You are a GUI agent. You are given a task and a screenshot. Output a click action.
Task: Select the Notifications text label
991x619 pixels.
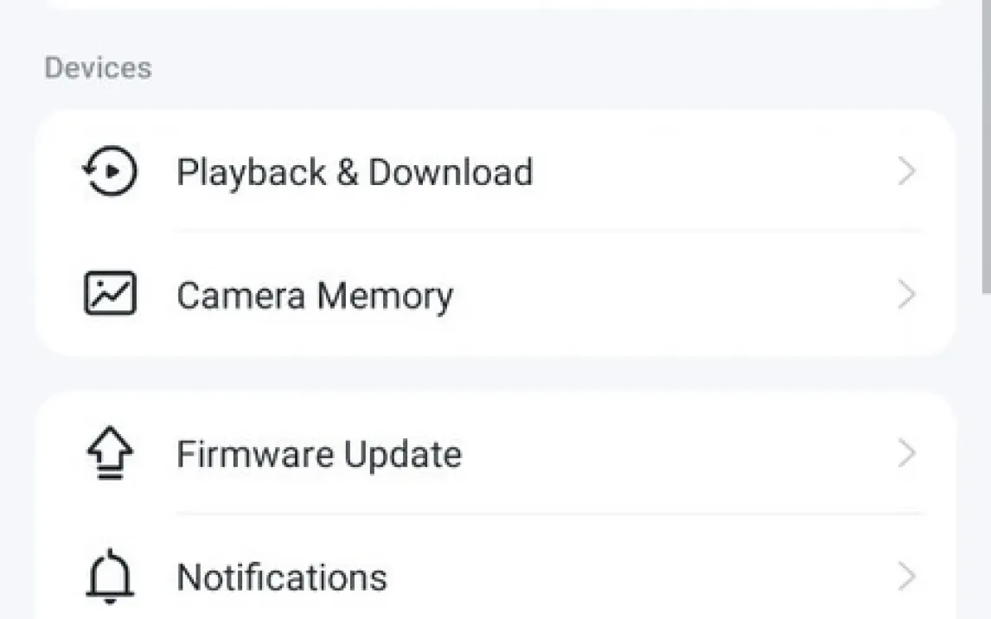click(282, 577)
